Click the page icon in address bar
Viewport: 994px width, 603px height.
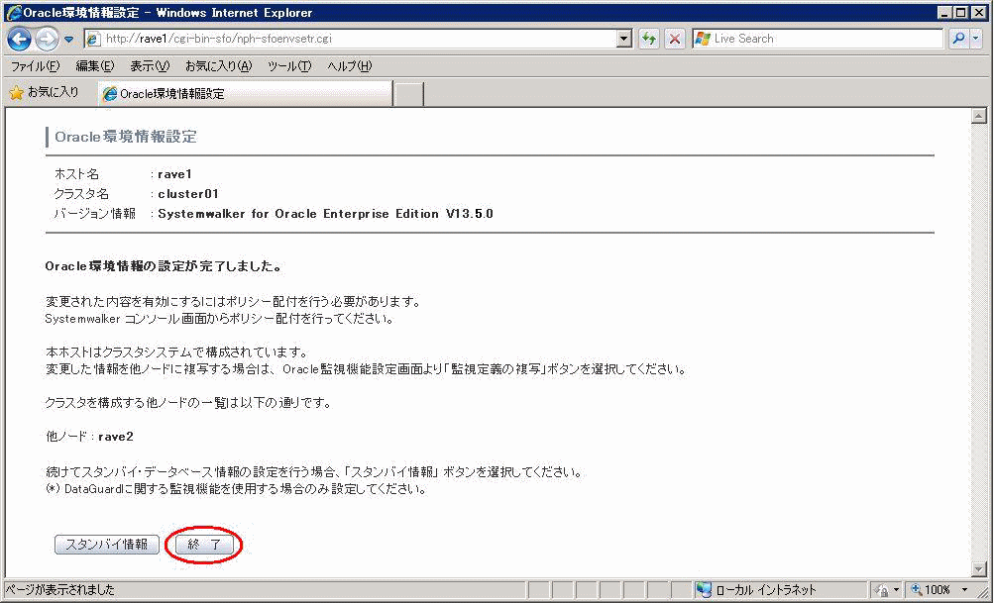[93, 39]
